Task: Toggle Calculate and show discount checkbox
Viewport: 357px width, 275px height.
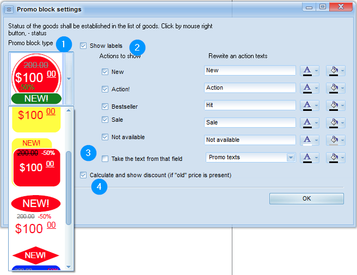Action: 83,175
